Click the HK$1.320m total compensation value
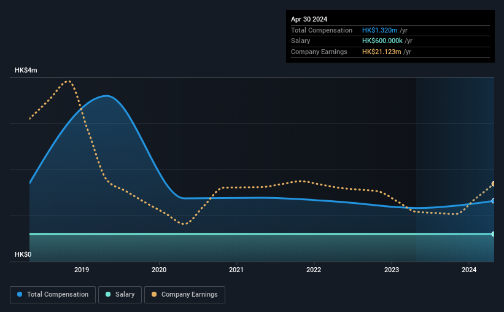The width and height of the screenshot is (504, 312). 379,30
